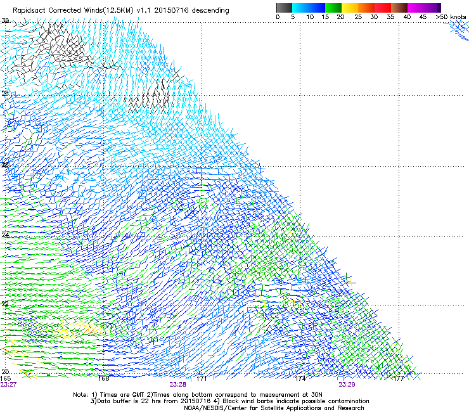Click the purple time stamp 23:28
This screenshot has height=412, width=469.
(x=177, y=385)
